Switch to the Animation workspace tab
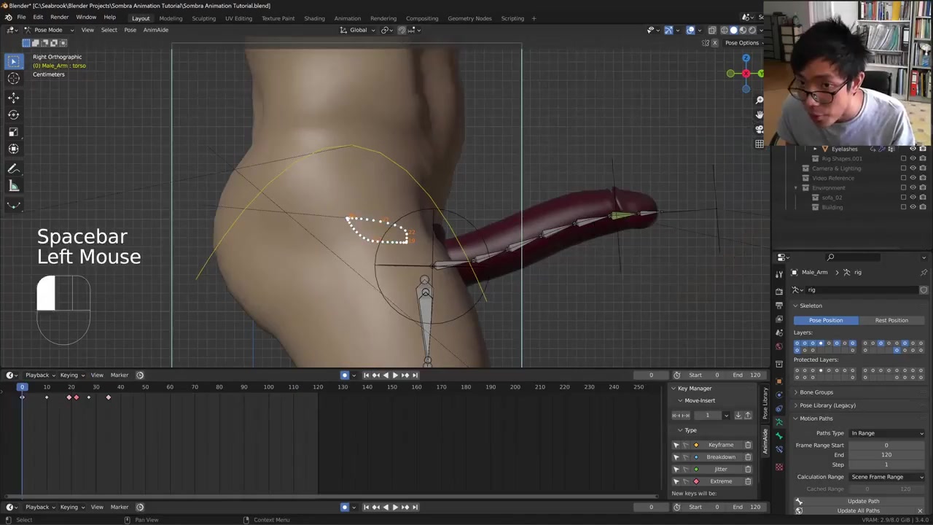933x525 pixels. 347,18
